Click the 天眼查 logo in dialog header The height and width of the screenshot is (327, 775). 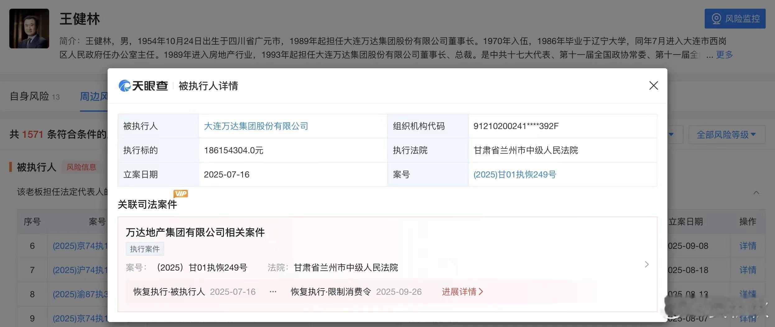coord(143,86)
